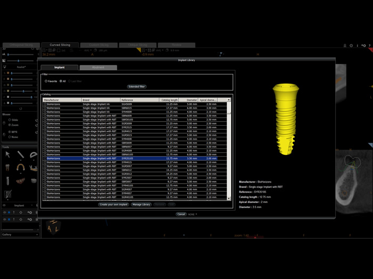Sort by Manufacturer column header
Viewport: 373px width, 279px height.
(x=62, y=100)
